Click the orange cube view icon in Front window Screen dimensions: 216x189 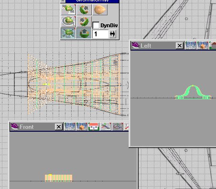coord(82,126)
